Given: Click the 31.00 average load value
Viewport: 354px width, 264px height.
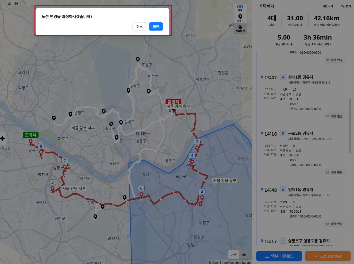Looking at the screenshot, I should 295,18.
